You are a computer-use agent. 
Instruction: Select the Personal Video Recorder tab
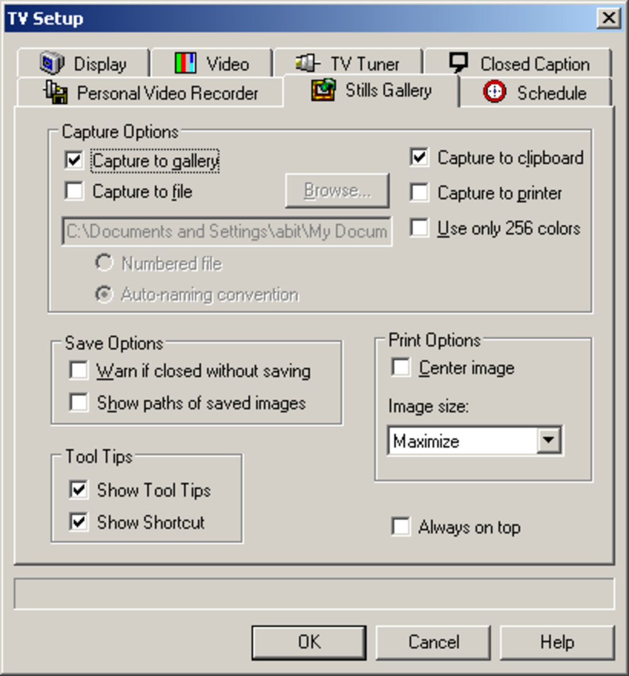click(x=150, y=93)
